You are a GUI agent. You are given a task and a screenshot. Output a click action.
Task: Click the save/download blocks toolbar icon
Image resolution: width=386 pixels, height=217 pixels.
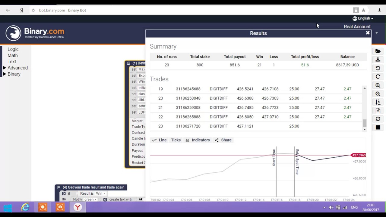tap(378, 60)
